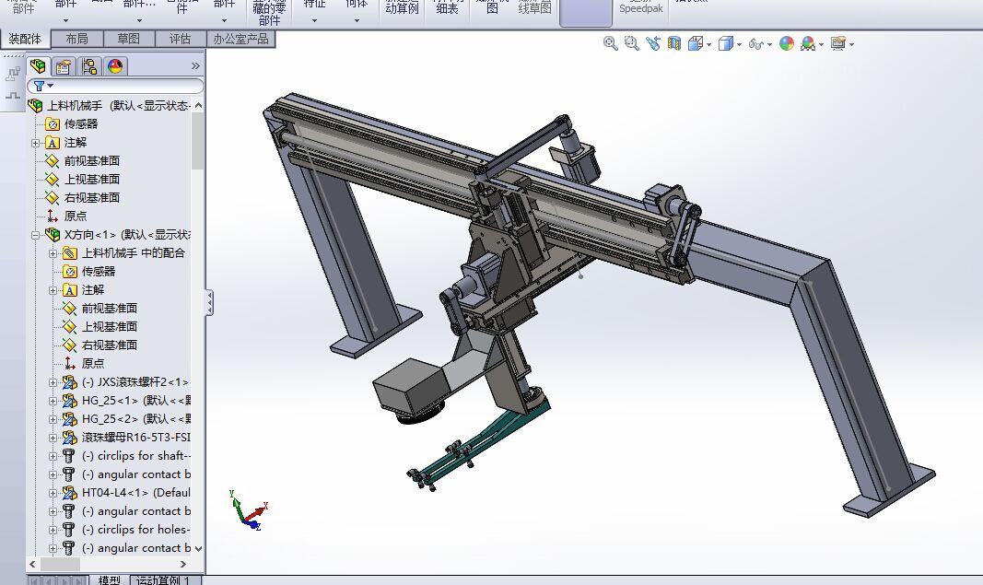The width and height of the screenshot is (983, 585).
Task: Click the Apply Scene icon
Action: [808, 43]
